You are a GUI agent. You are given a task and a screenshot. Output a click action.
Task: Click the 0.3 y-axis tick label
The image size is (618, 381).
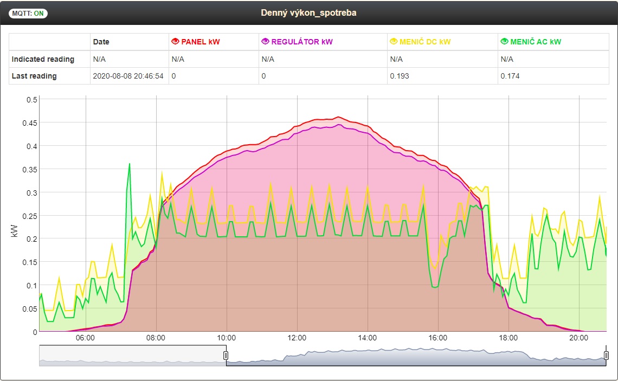(32, 193)
